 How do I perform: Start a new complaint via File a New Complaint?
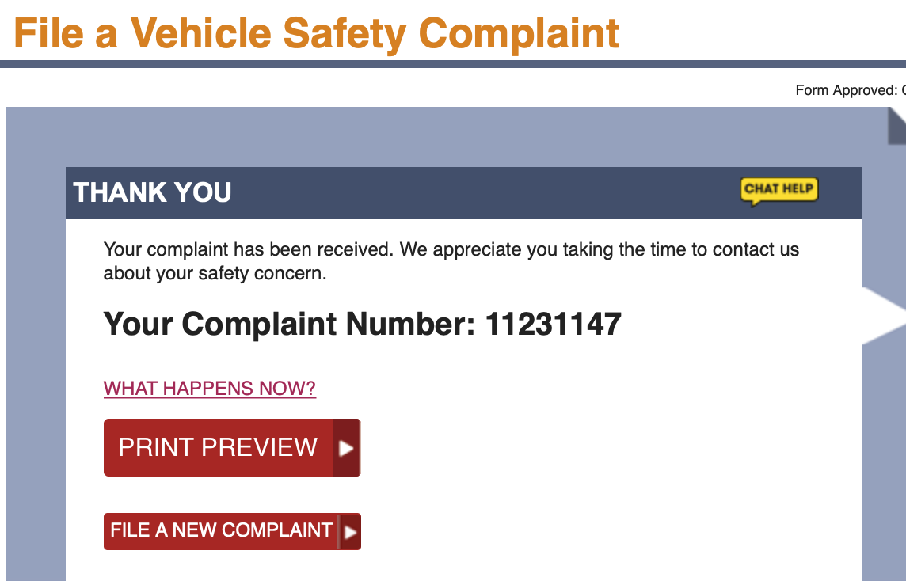pyautogui.click(x=221, y=530)
